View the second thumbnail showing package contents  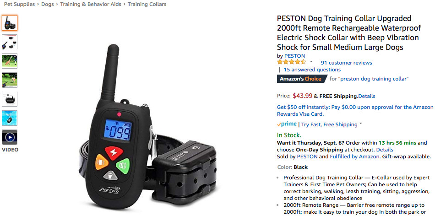[x=10, y=42]
